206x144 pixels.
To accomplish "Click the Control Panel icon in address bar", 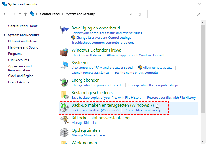I will 32,14.
